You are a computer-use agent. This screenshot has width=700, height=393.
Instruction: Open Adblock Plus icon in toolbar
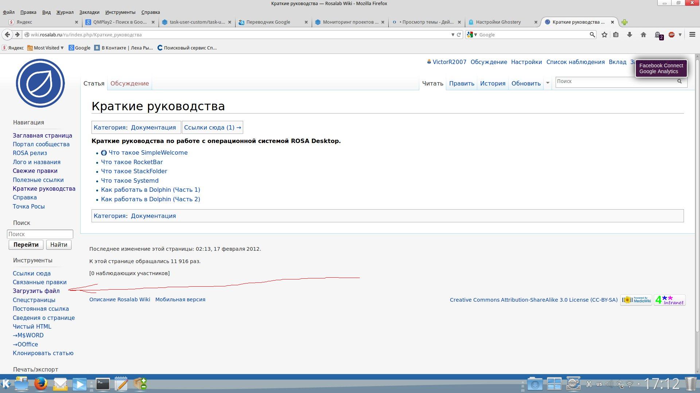[x=672, y=35]
